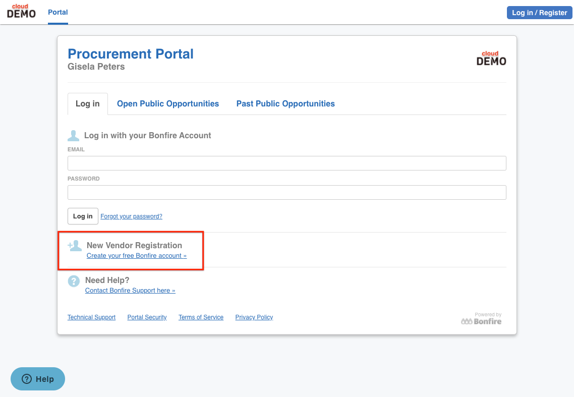
Task: Click Create your free Bonfire account link
Action: pos(137,256)
